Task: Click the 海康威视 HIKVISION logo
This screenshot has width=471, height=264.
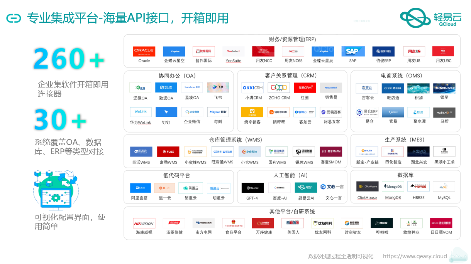Action: (x=144, y=223)
